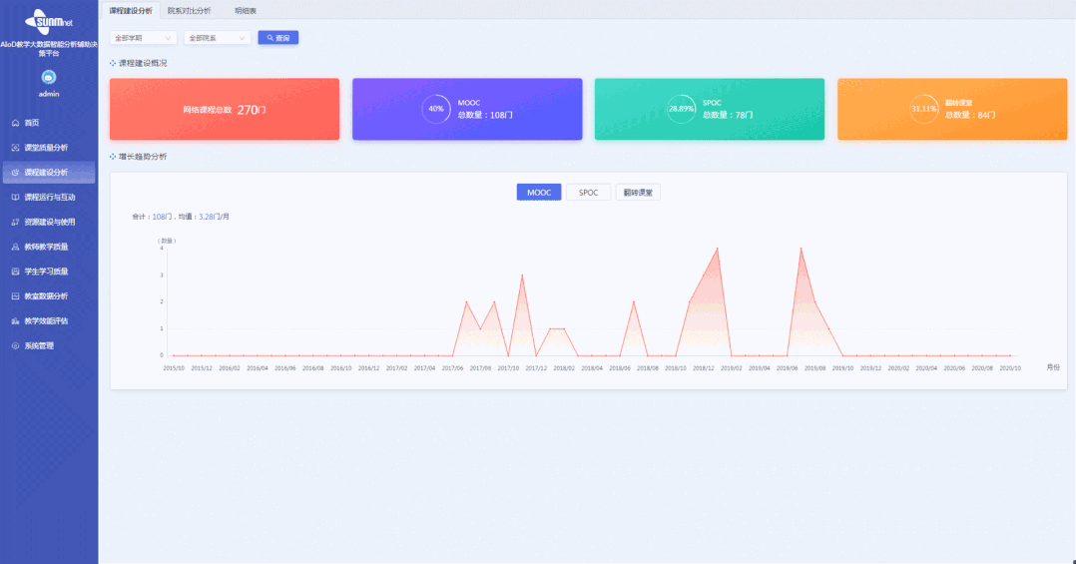Click the 系统管理 gear icon

(15, 346)
